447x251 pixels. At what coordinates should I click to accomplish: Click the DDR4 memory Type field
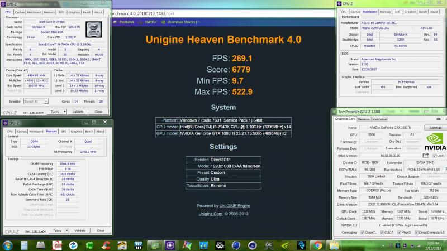(x=34, y=142)
